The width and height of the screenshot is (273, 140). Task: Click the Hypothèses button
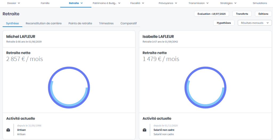tap(224, 23)
